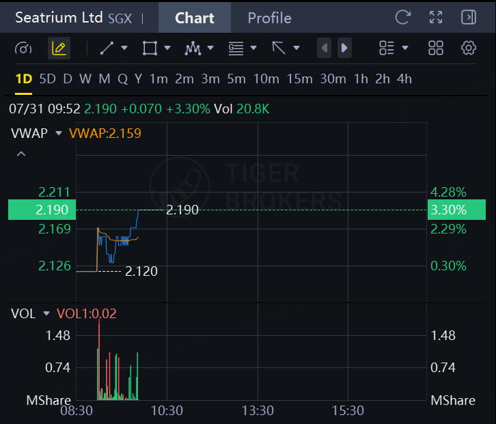496x424 pixels.
Task: Select the M monthly timeframe
Action: [105, 79]
